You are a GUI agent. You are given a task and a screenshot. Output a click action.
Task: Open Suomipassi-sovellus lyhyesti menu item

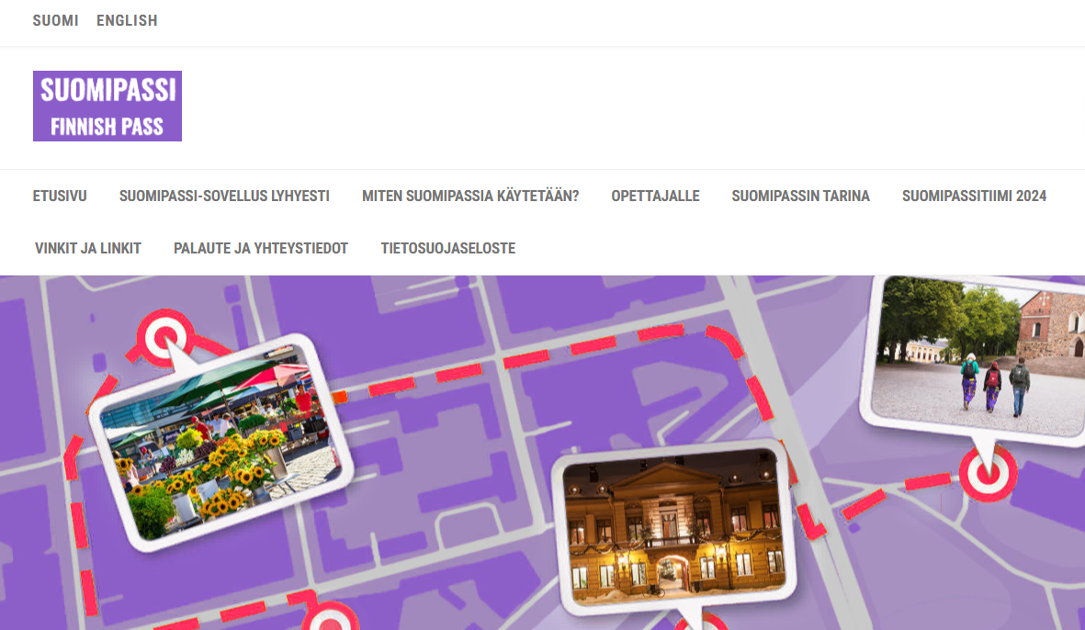point(224,196)
